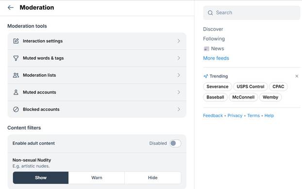Viewport: 302px width, 189px height.
Task: Click the Muted words filter funnel icon
Action: click(16, 58)
